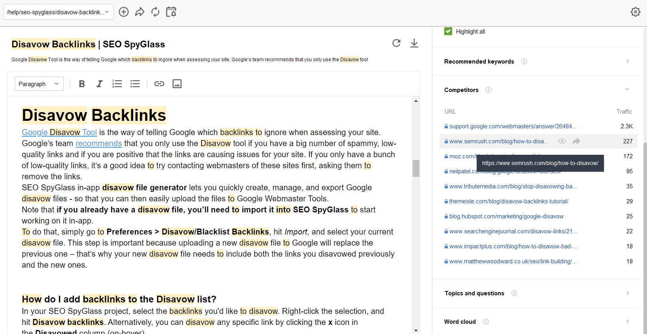Click the refresh sync icon in top toolbar

155,12
